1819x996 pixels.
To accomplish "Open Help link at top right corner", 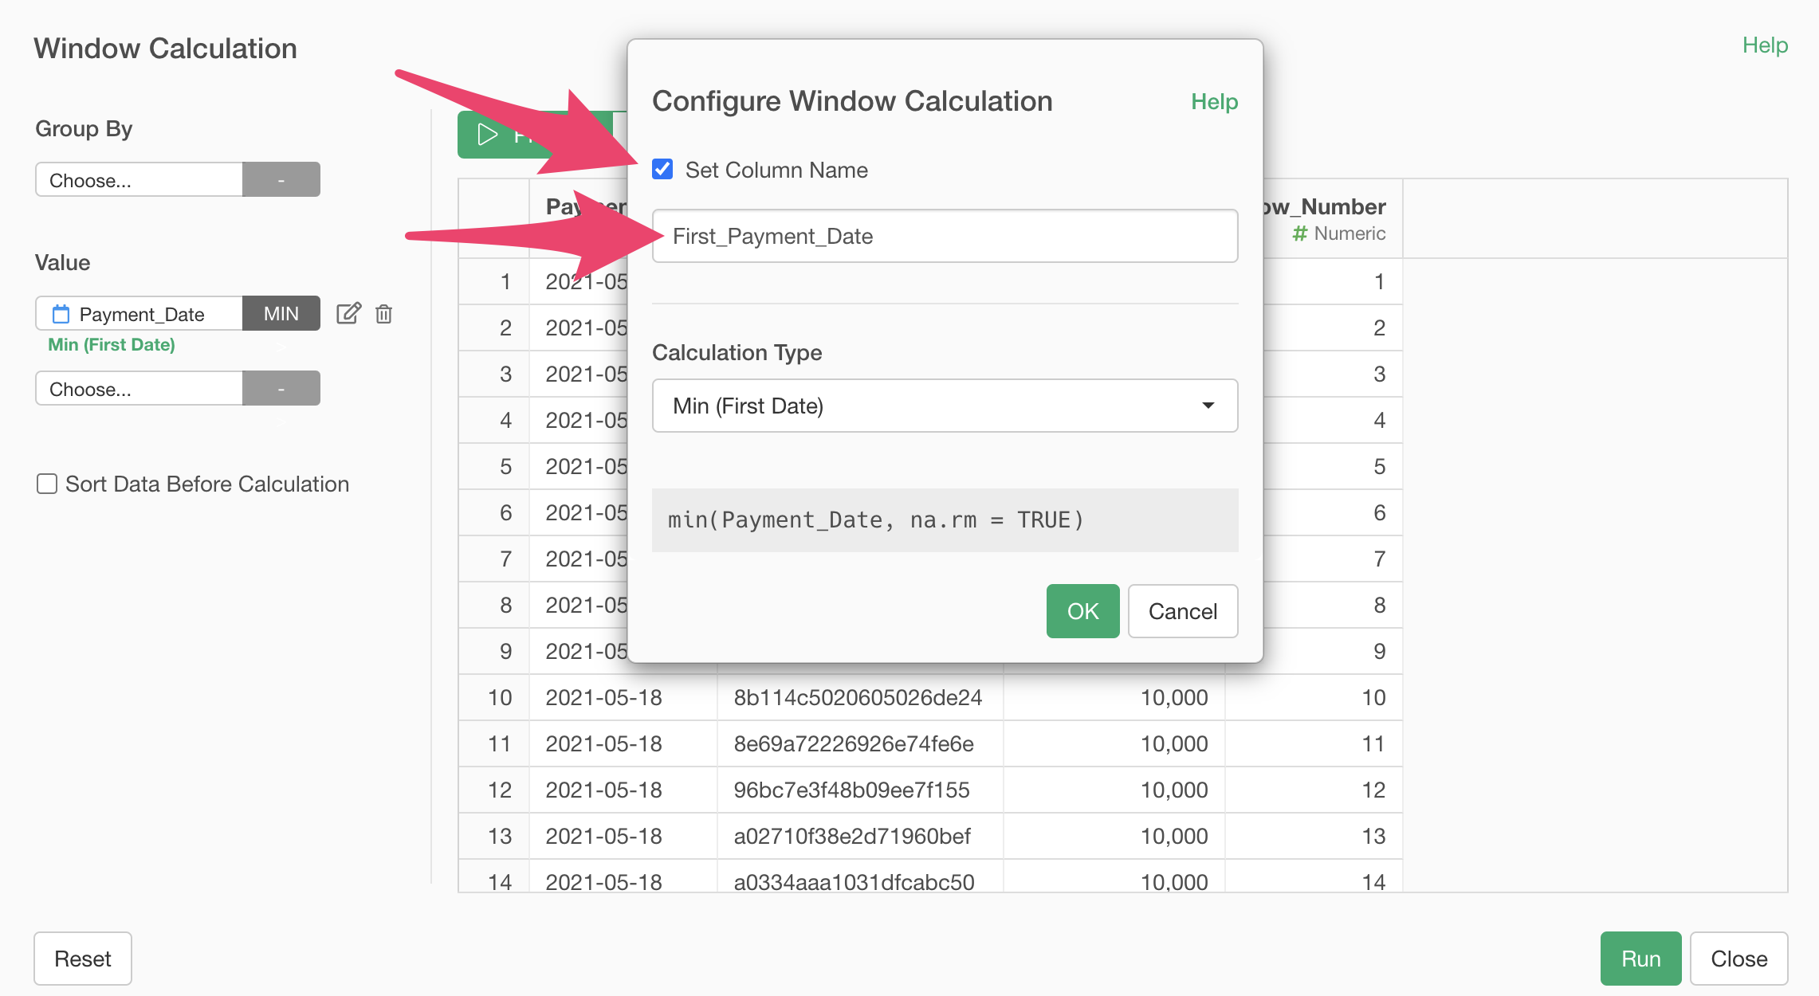I will point(1765,45).
